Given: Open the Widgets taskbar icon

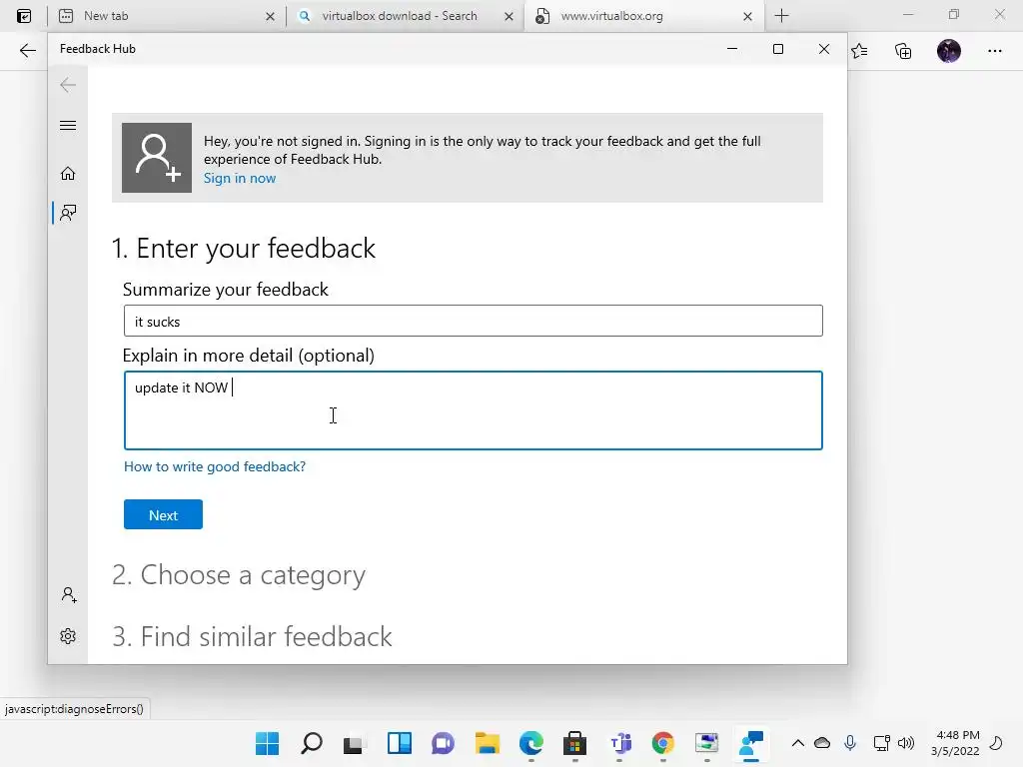Looking at the screenshot, I should 400,743.
